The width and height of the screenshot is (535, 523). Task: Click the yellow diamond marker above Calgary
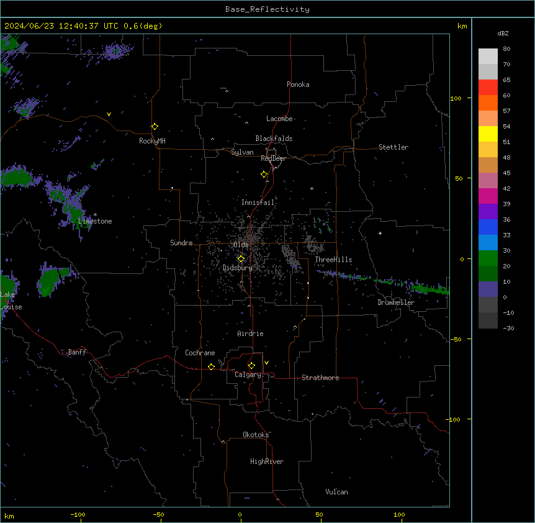pyautogui.click(x=251, y=366)
